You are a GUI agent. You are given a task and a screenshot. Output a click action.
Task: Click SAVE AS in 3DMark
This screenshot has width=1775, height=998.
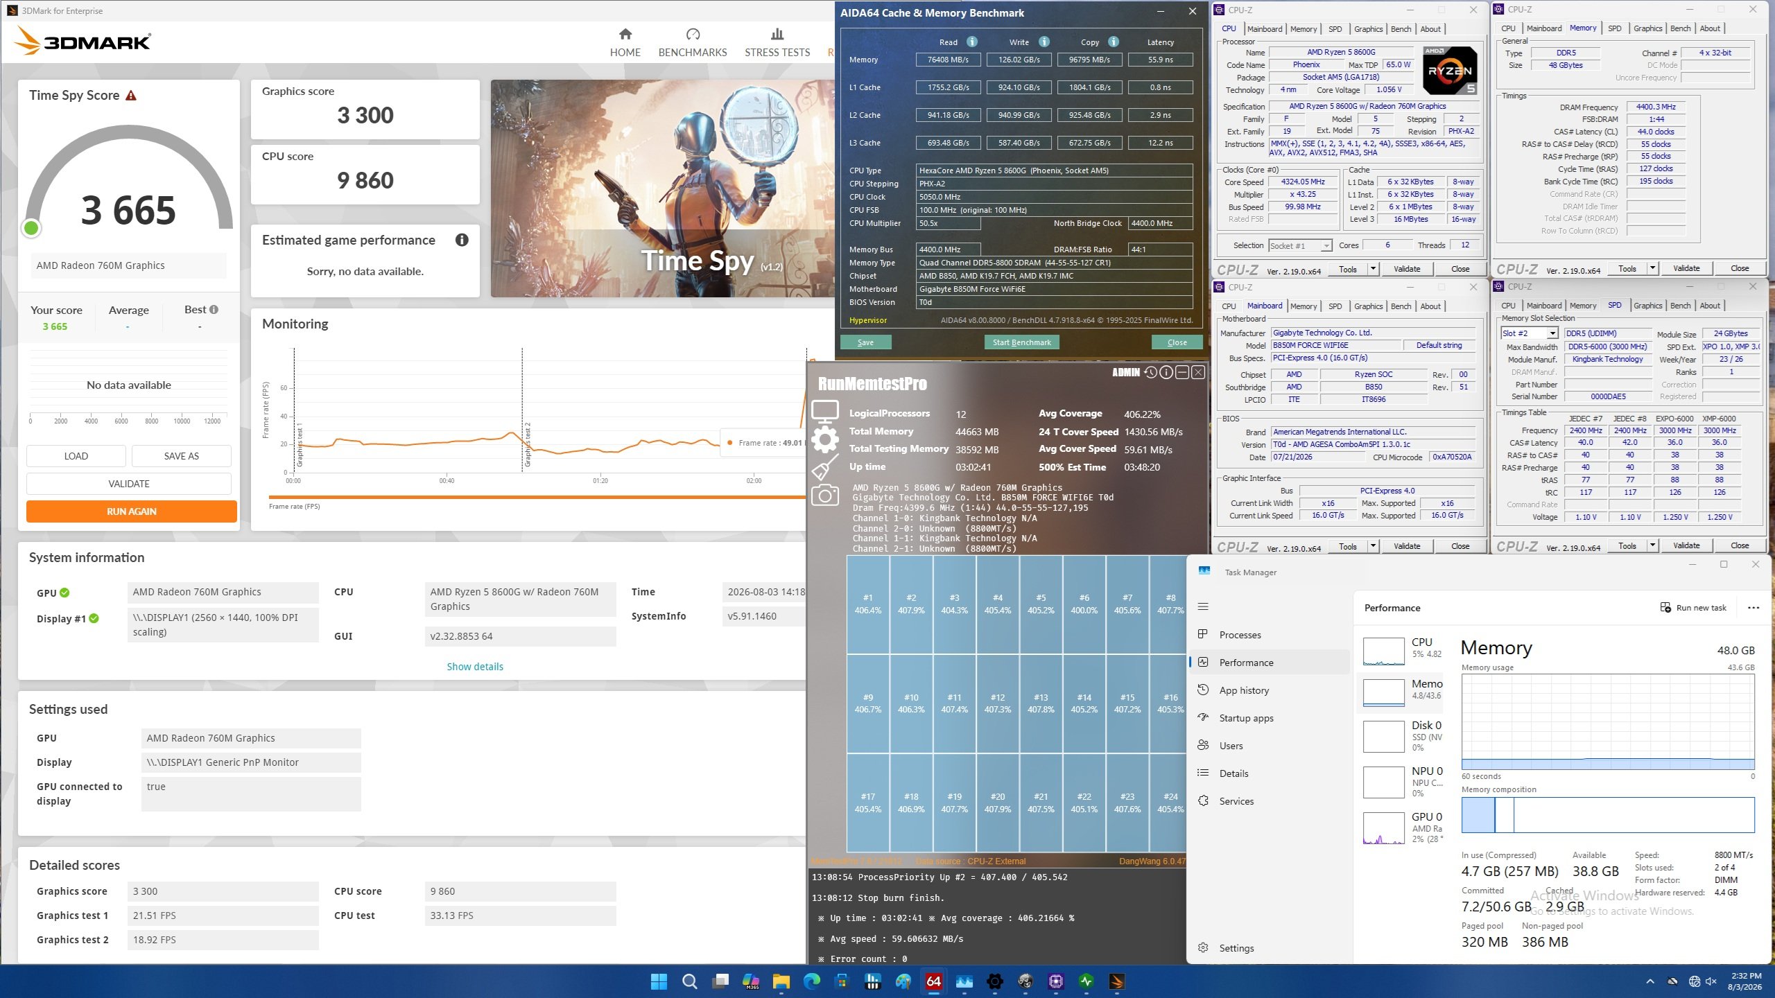[x=182, y=456]
